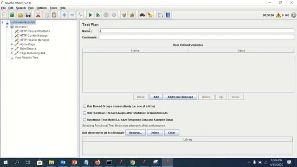Screen dimensions: 297x167
Task: Select View Results Tree item
Action: [x=26, y=58]
